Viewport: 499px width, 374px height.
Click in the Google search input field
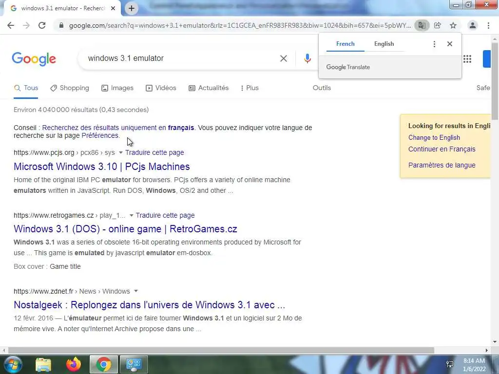click(x=181, y=58)
